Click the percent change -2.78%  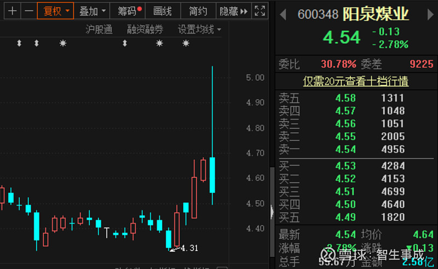pos(390,44)
